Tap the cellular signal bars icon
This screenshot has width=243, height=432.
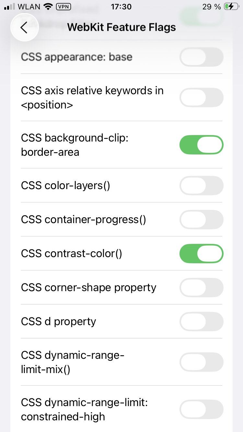[10, 7]
